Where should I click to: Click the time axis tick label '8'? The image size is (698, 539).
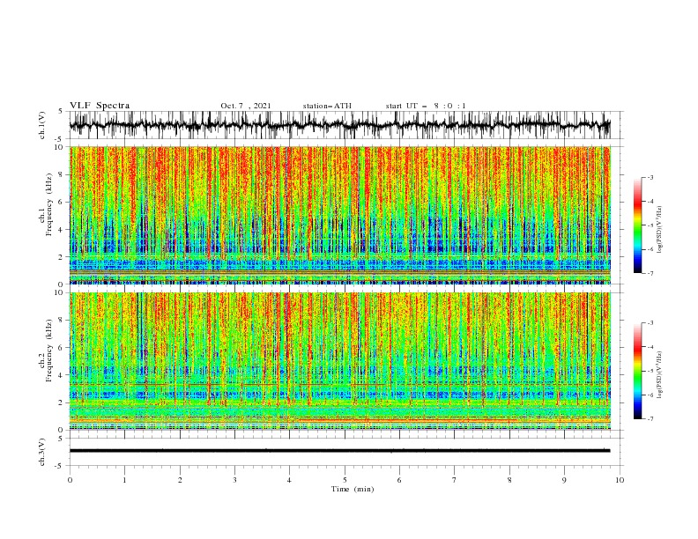[x=509, y=480]
